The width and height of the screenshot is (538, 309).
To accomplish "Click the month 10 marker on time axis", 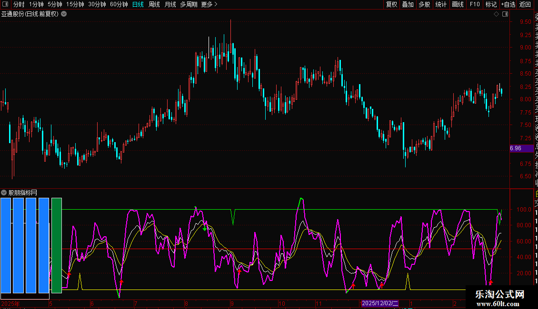I will 282,303.
